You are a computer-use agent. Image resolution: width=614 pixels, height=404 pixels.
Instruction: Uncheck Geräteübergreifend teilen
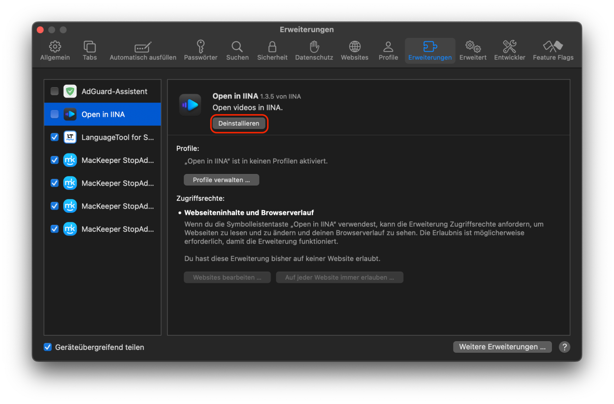[x=48, y=347]
